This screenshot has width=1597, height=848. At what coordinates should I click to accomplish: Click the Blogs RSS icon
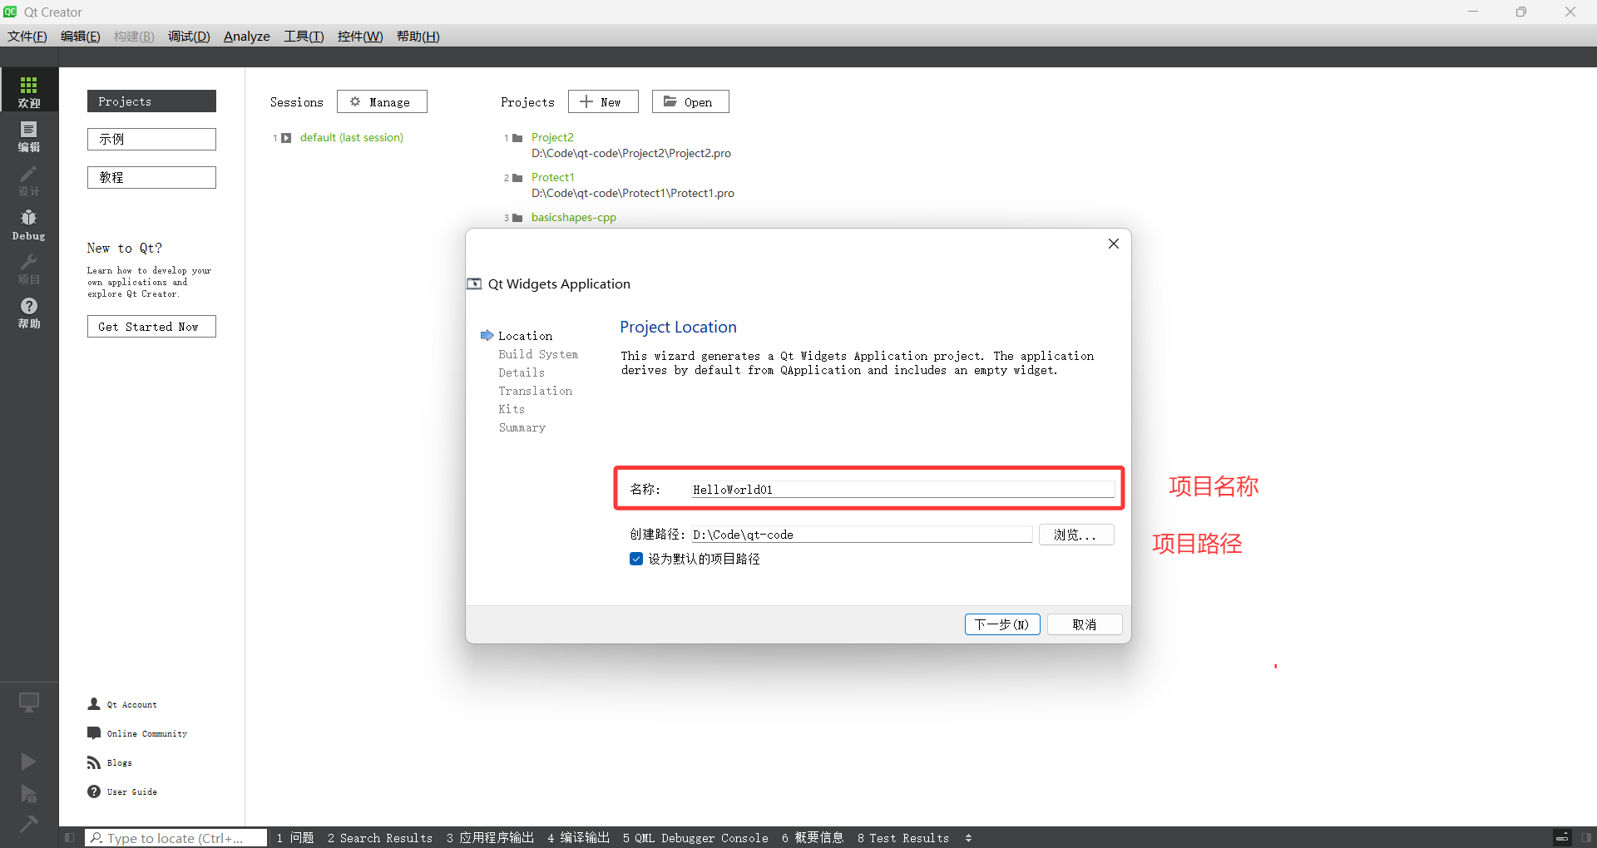94,762
